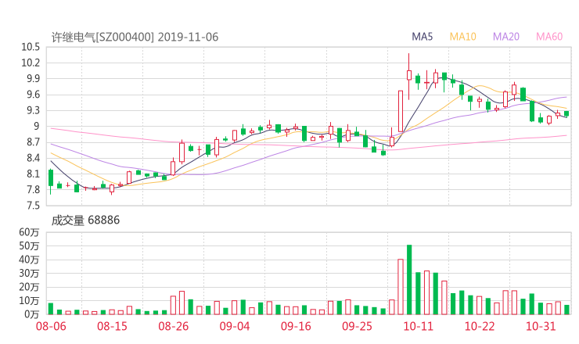Click the 08-06 date label
Viewport: 579px width, 344px height.
(x=51, y=326)
